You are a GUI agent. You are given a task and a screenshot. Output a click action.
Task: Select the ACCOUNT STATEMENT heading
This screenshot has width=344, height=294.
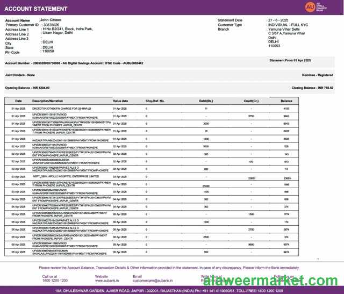36,9
